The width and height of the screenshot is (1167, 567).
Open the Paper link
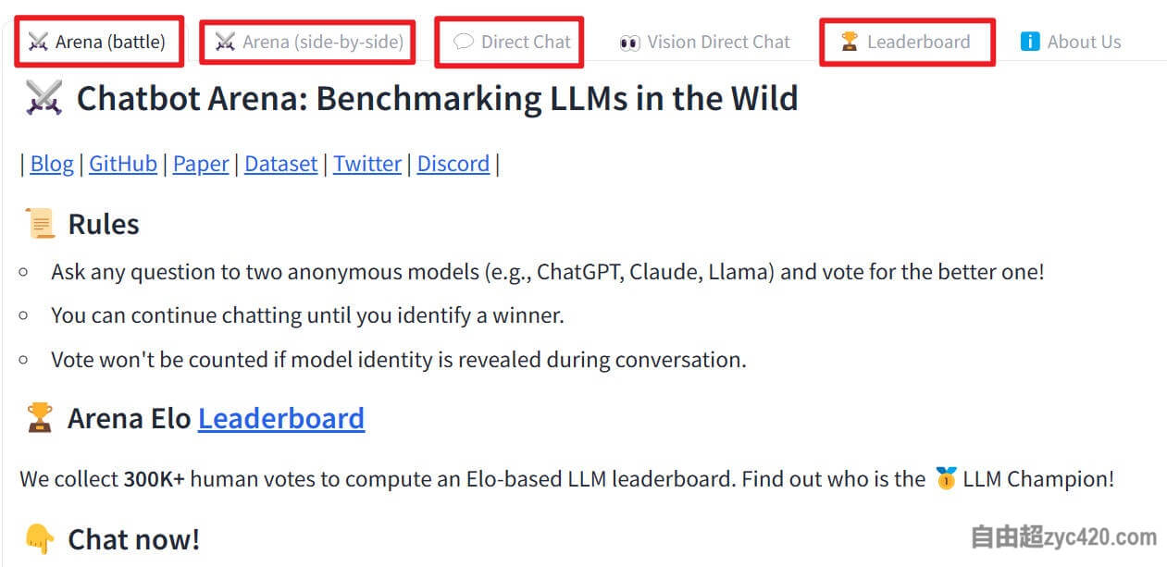(x=201, y=164)
